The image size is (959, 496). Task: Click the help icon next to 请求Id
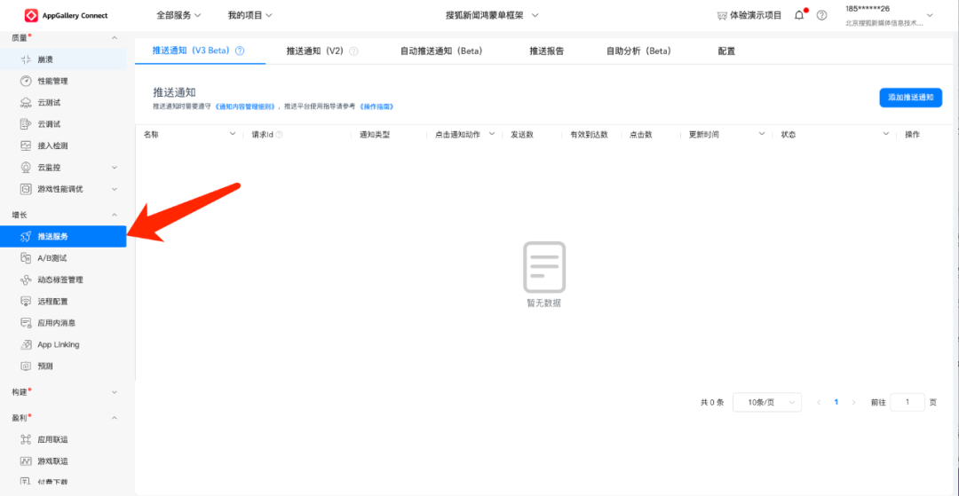click(279, 134)
